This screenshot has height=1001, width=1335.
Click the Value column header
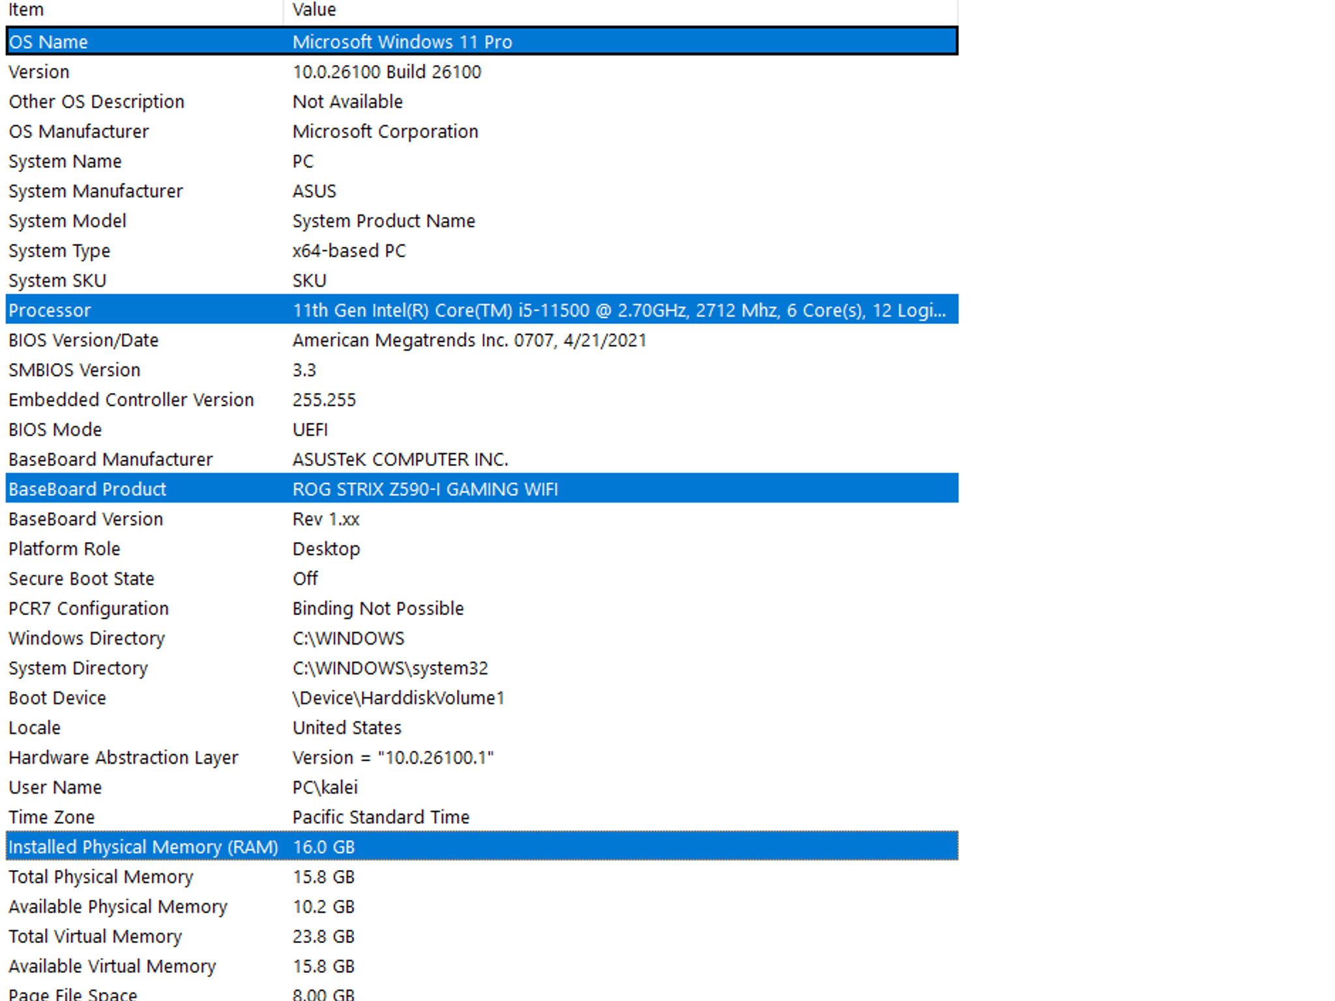313,10
